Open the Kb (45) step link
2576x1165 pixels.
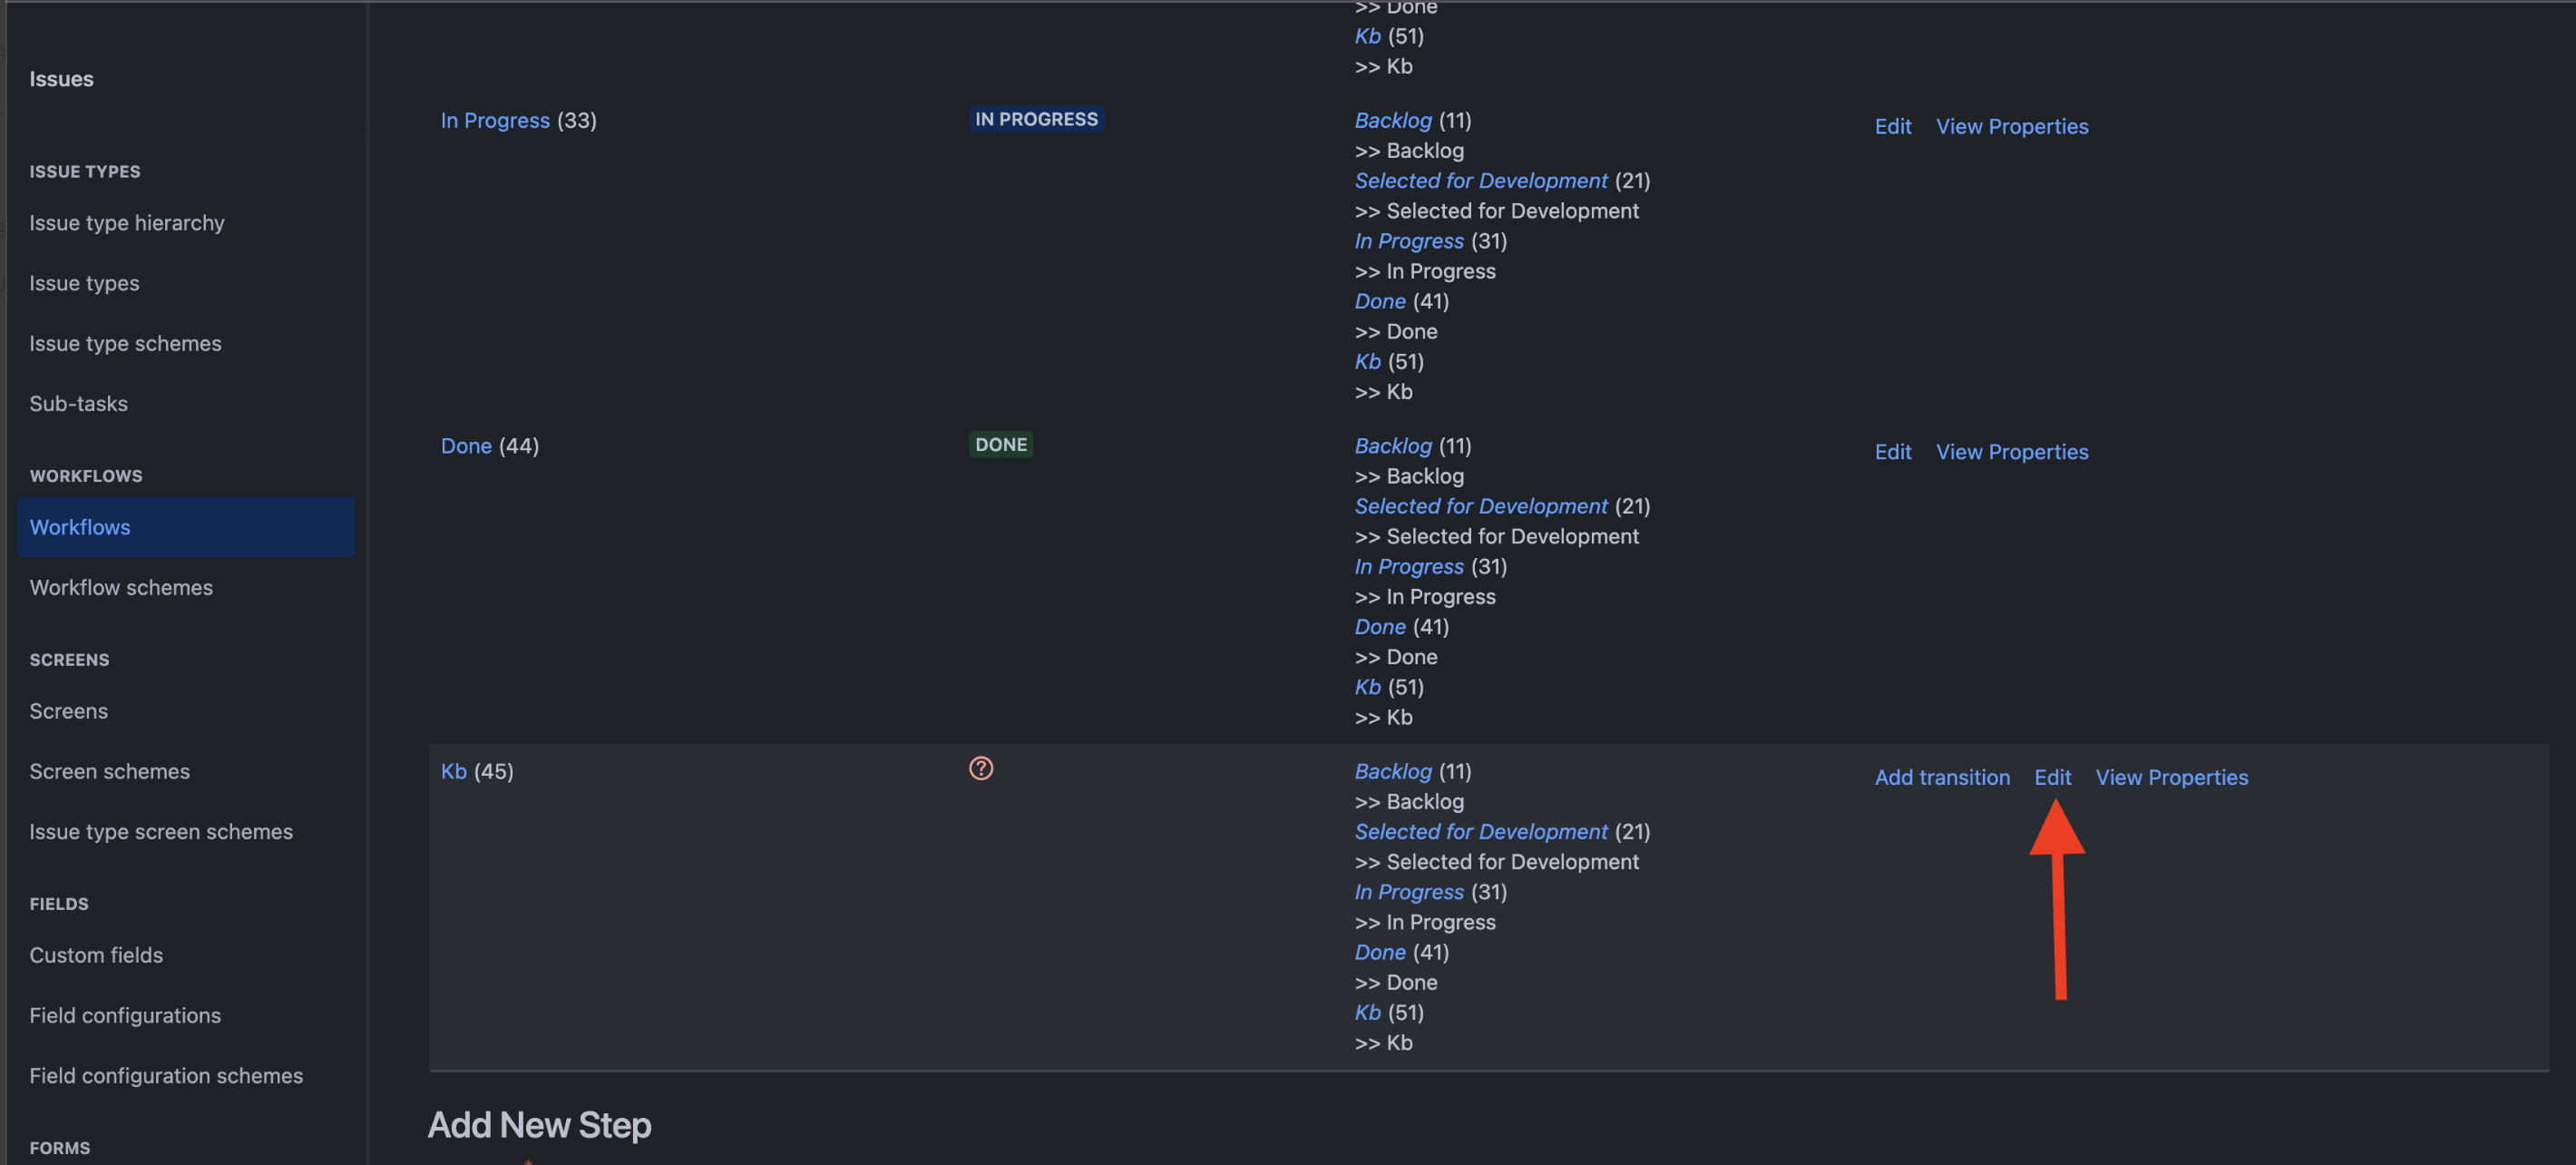point(454,771)
